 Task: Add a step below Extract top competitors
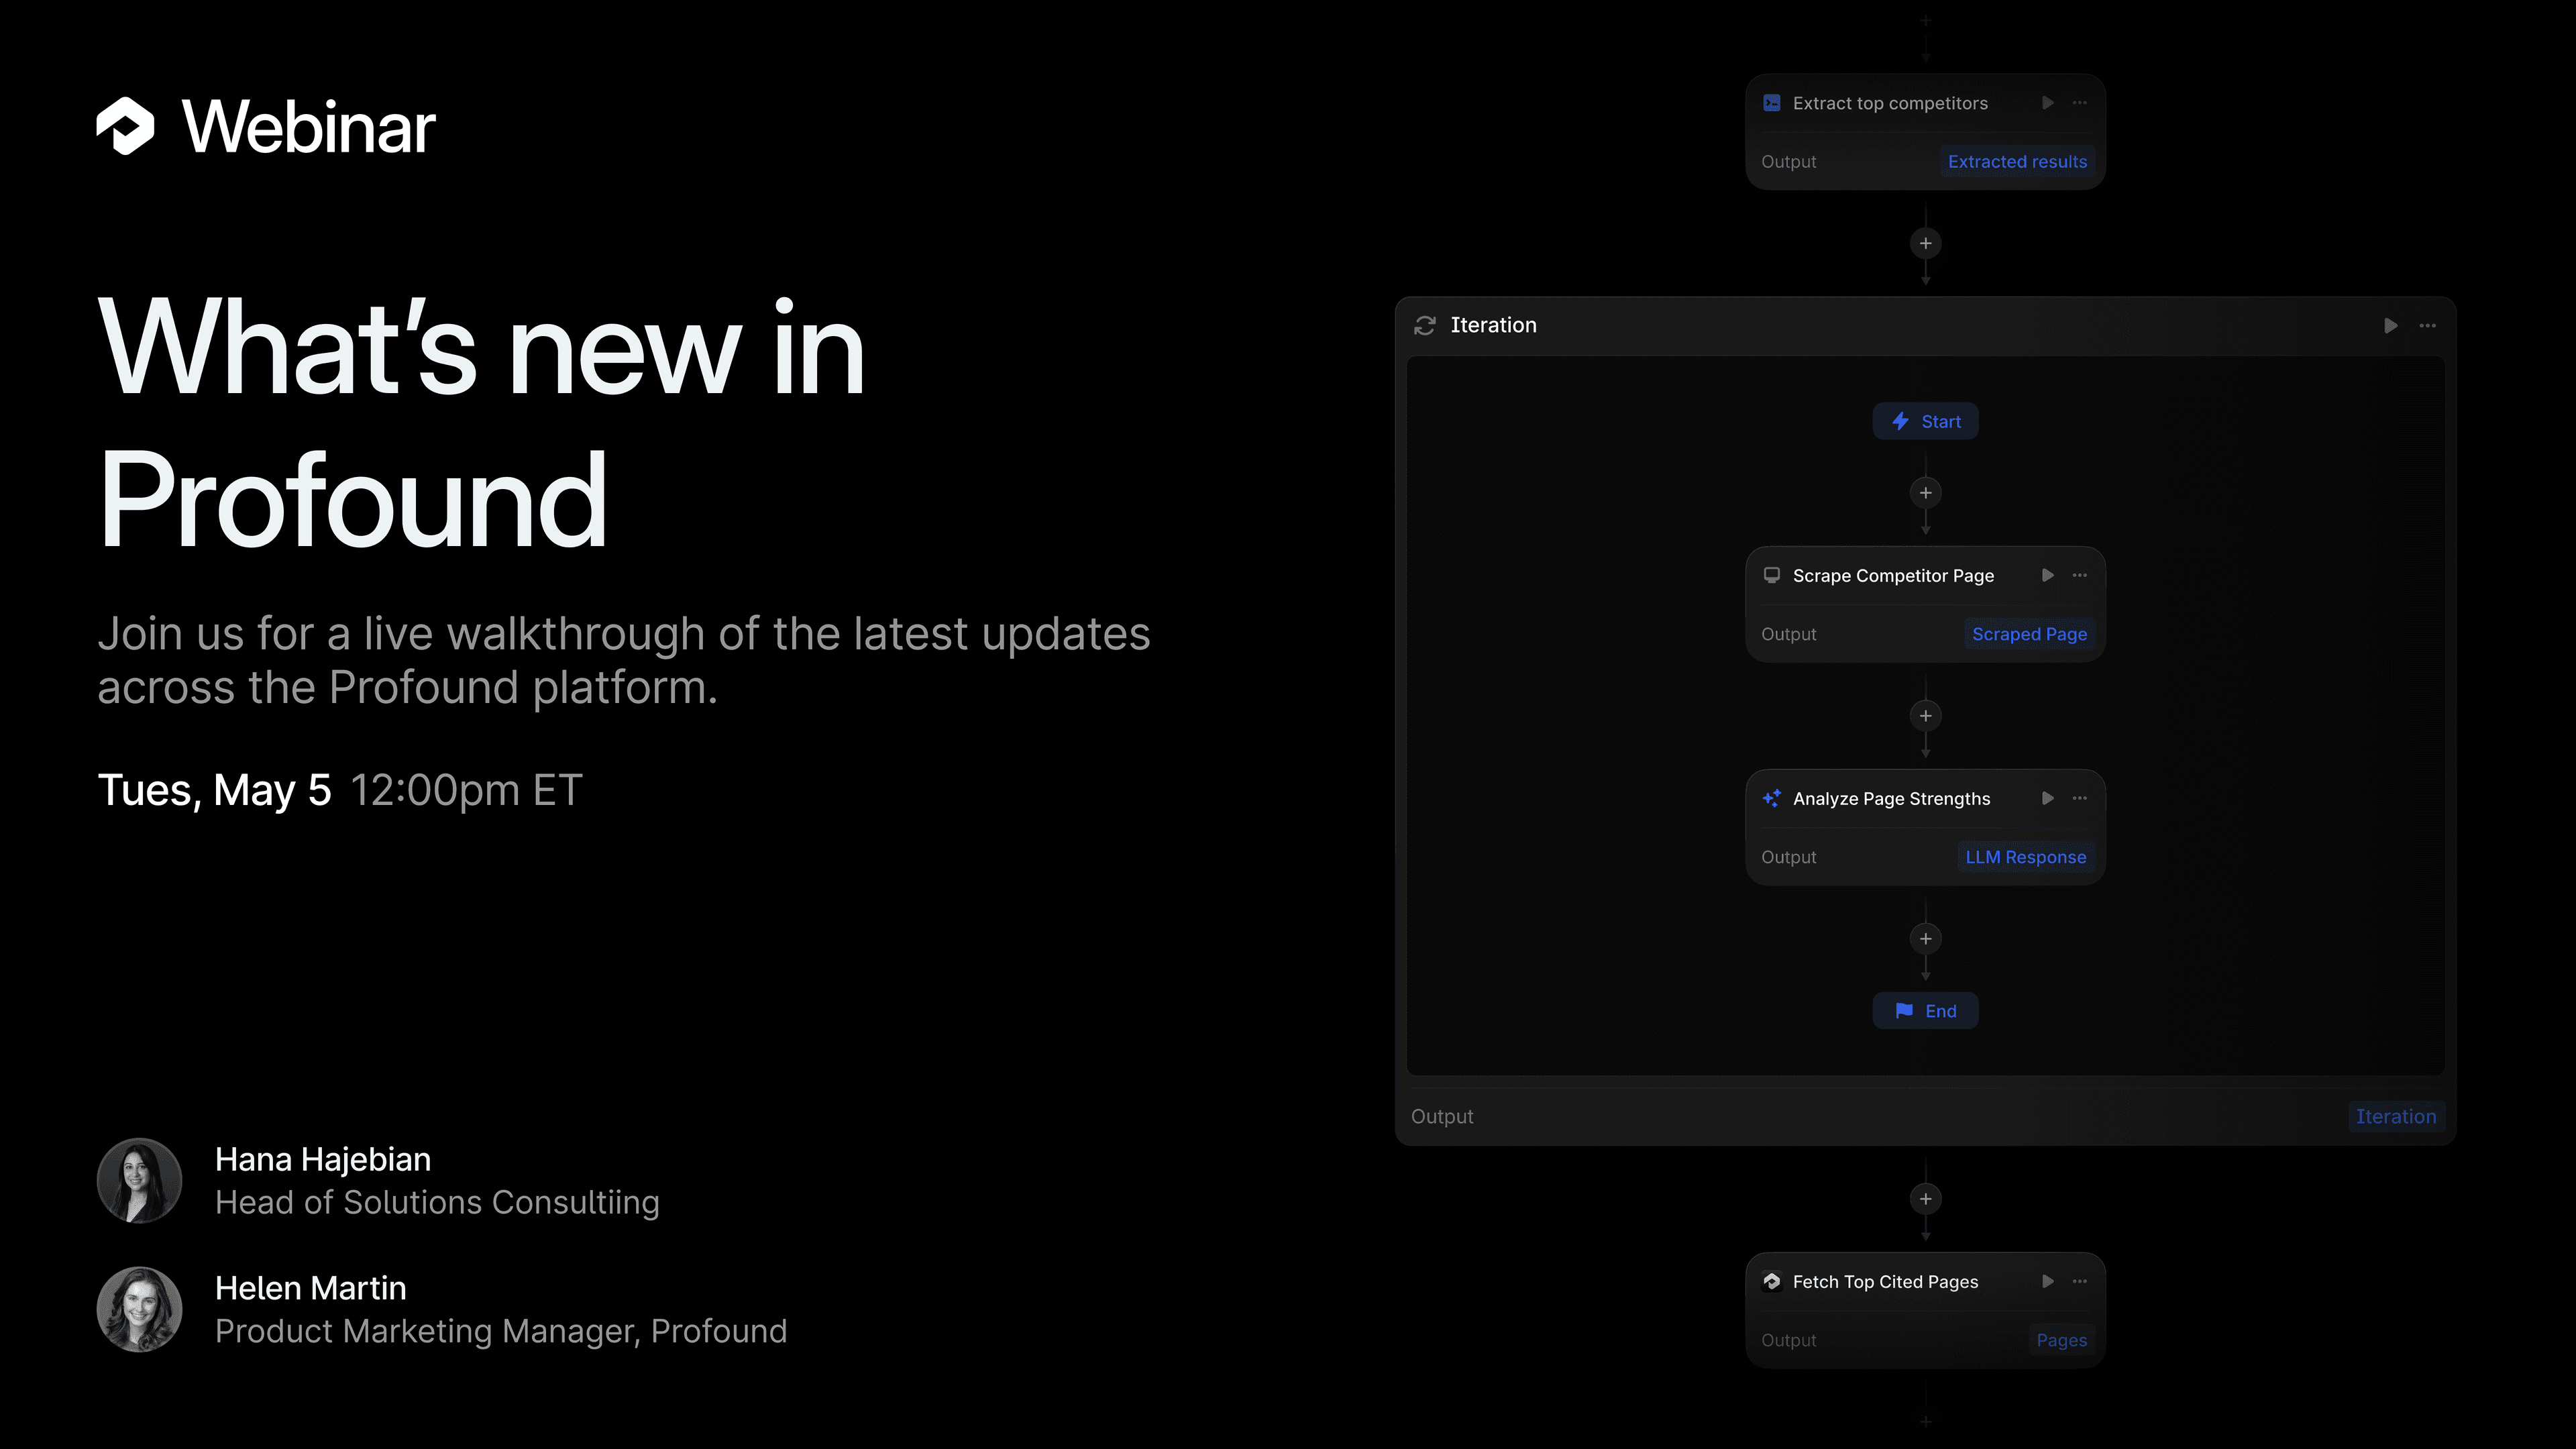1925,243
